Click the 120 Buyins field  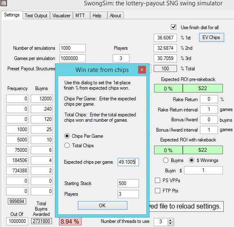click(x=42, y=119)
